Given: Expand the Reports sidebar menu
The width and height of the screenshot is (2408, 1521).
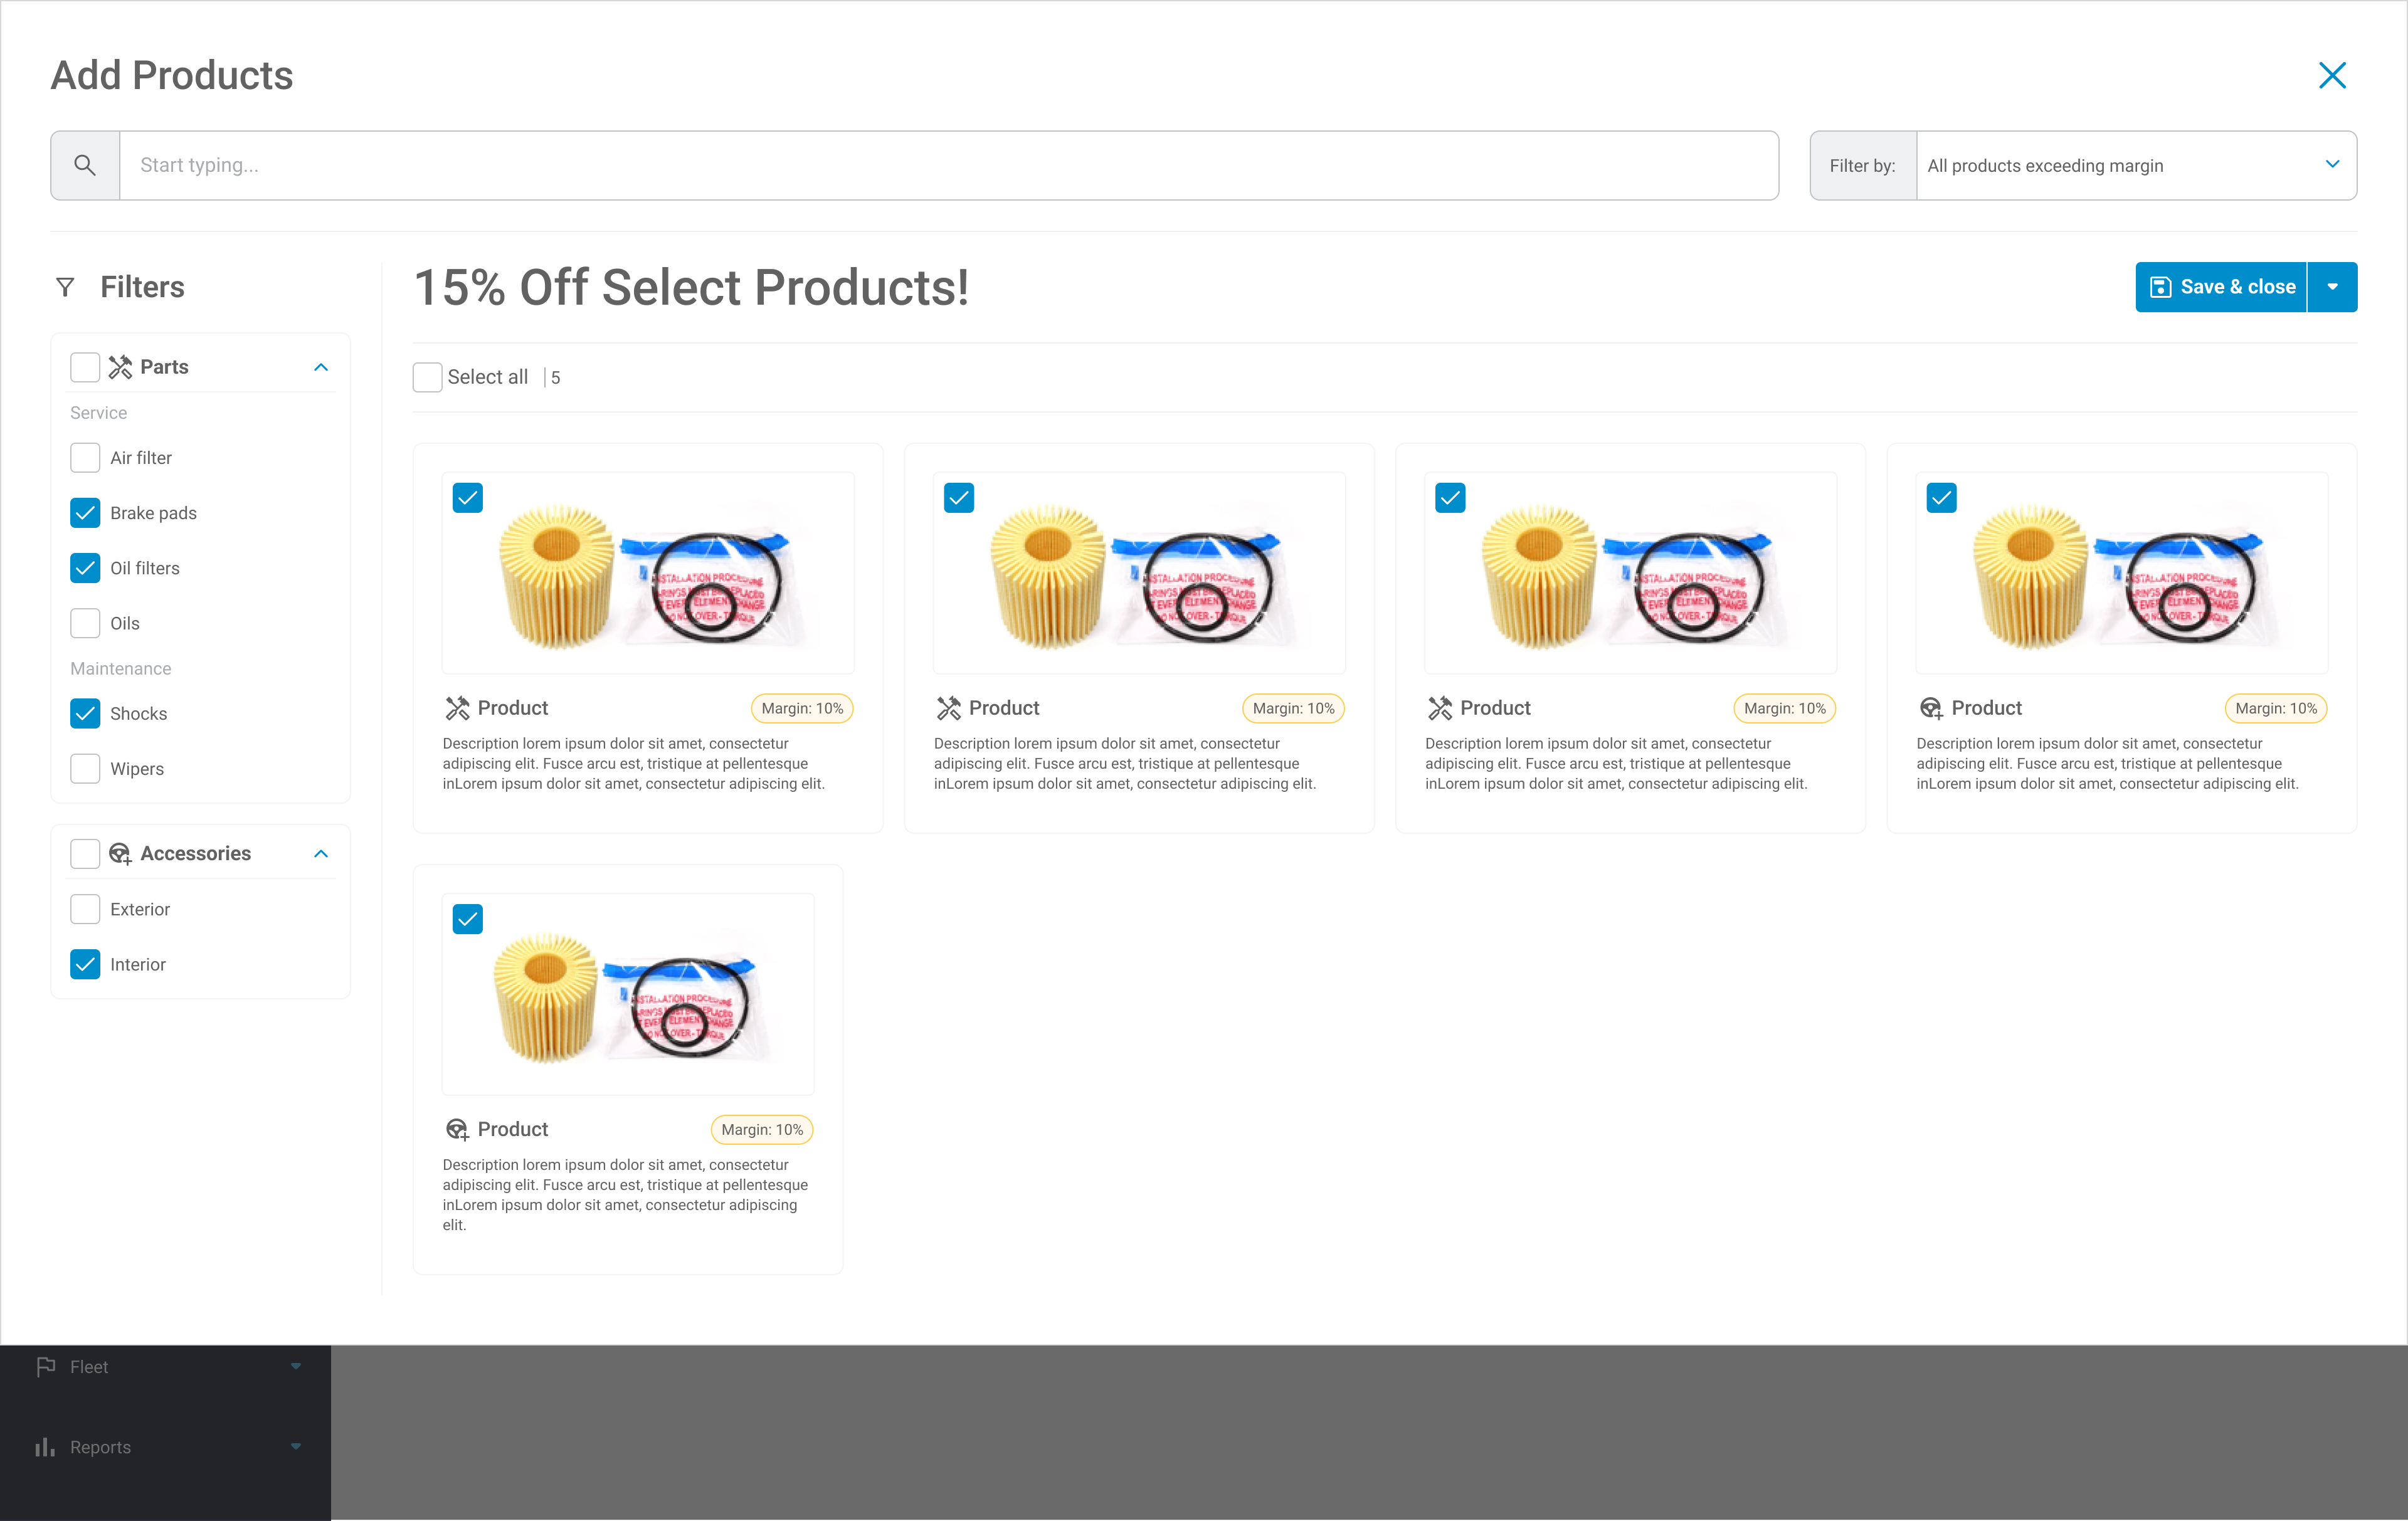Looking at the screenshot, I should (x=296, y=1447).
